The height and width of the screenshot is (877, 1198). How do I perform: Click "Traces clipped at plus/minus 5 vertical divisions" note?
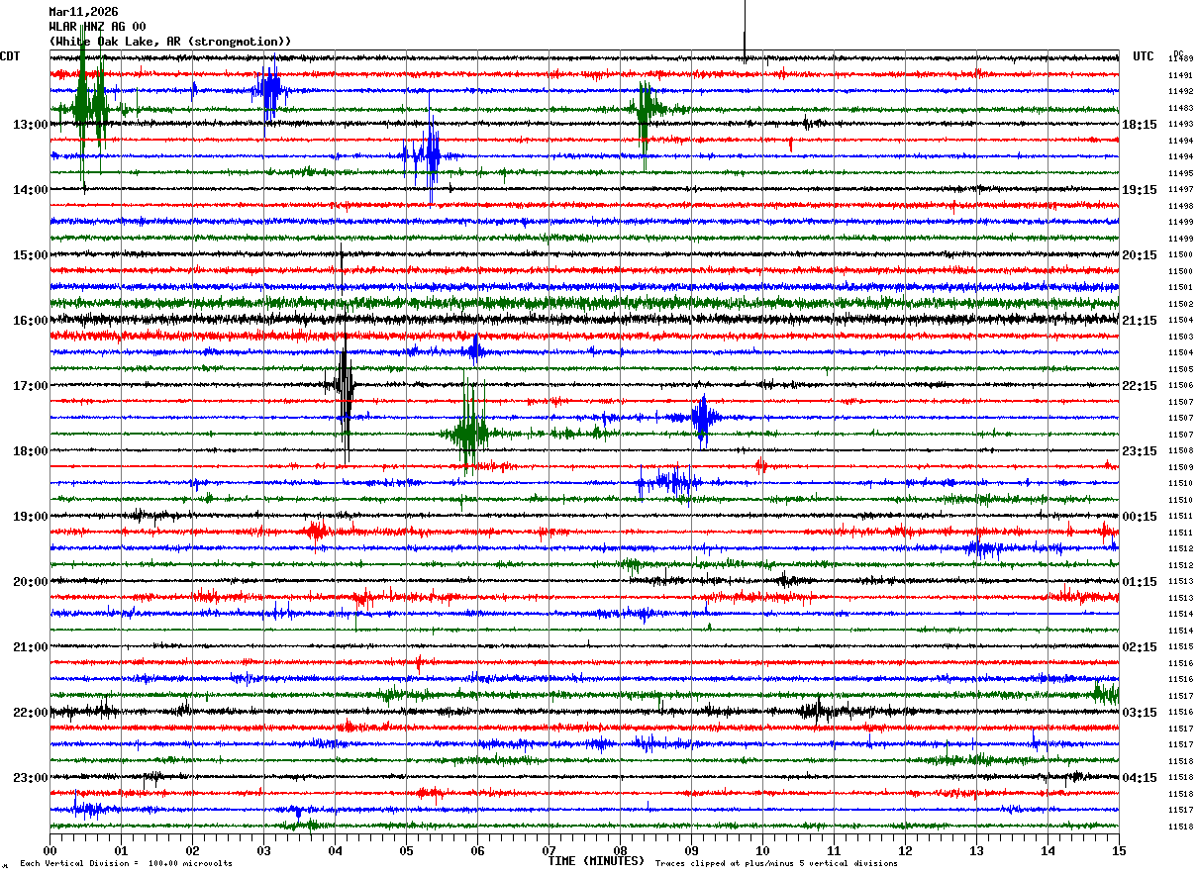point(777,864)
